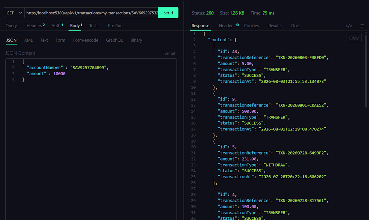Image resolution: width=369 pixels, height=220 pixels.
Task: Switch to the Auth tab
Action: (x=57, y=26)
